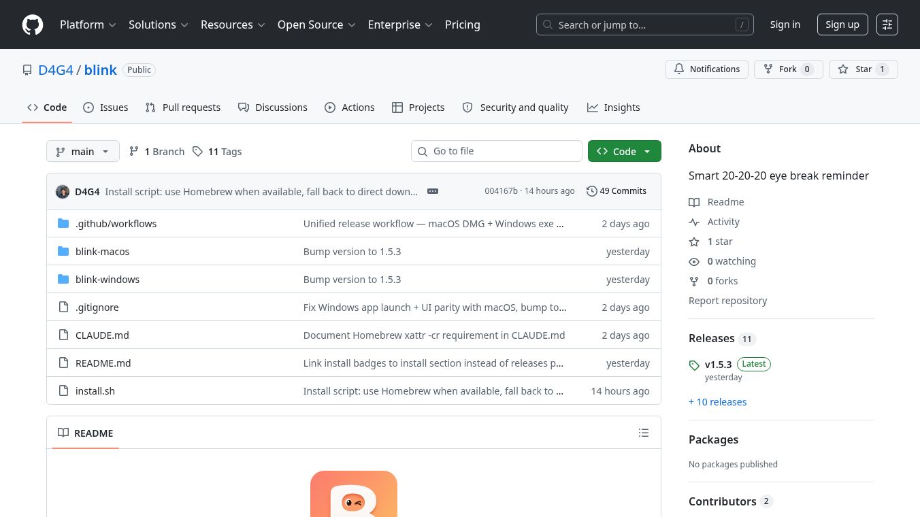This screenshot has height=517, width=920.
Task: Open the blink-macos folder
Action: coord(102,252)
